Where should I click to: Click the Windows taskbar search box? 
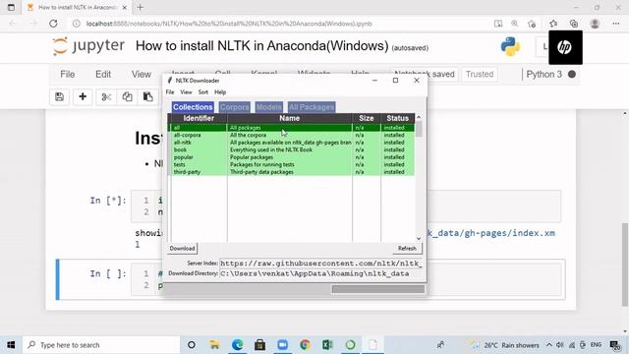[x=101, y=345]
